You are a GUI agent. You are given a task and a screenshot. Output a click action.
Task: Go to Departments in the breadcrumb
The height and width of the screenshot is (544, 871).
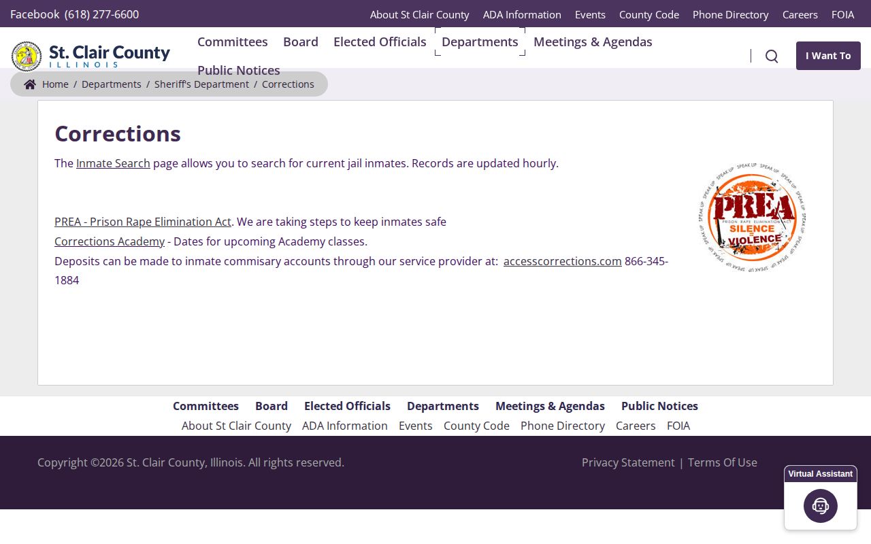[x=112, y=84]
